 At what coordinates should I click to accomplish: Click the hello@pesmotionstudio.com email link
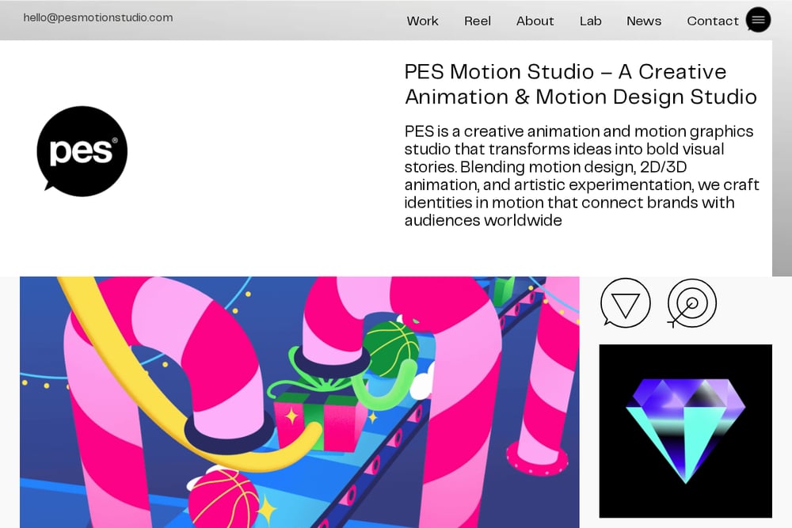[x=98, y=17]
